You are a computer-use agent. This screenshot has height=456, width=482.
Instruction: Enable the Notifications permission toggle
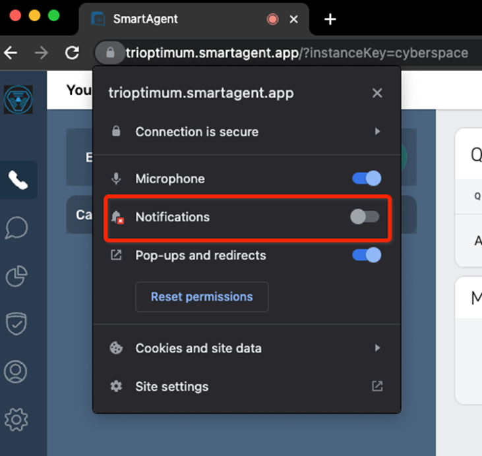point(365,217)
